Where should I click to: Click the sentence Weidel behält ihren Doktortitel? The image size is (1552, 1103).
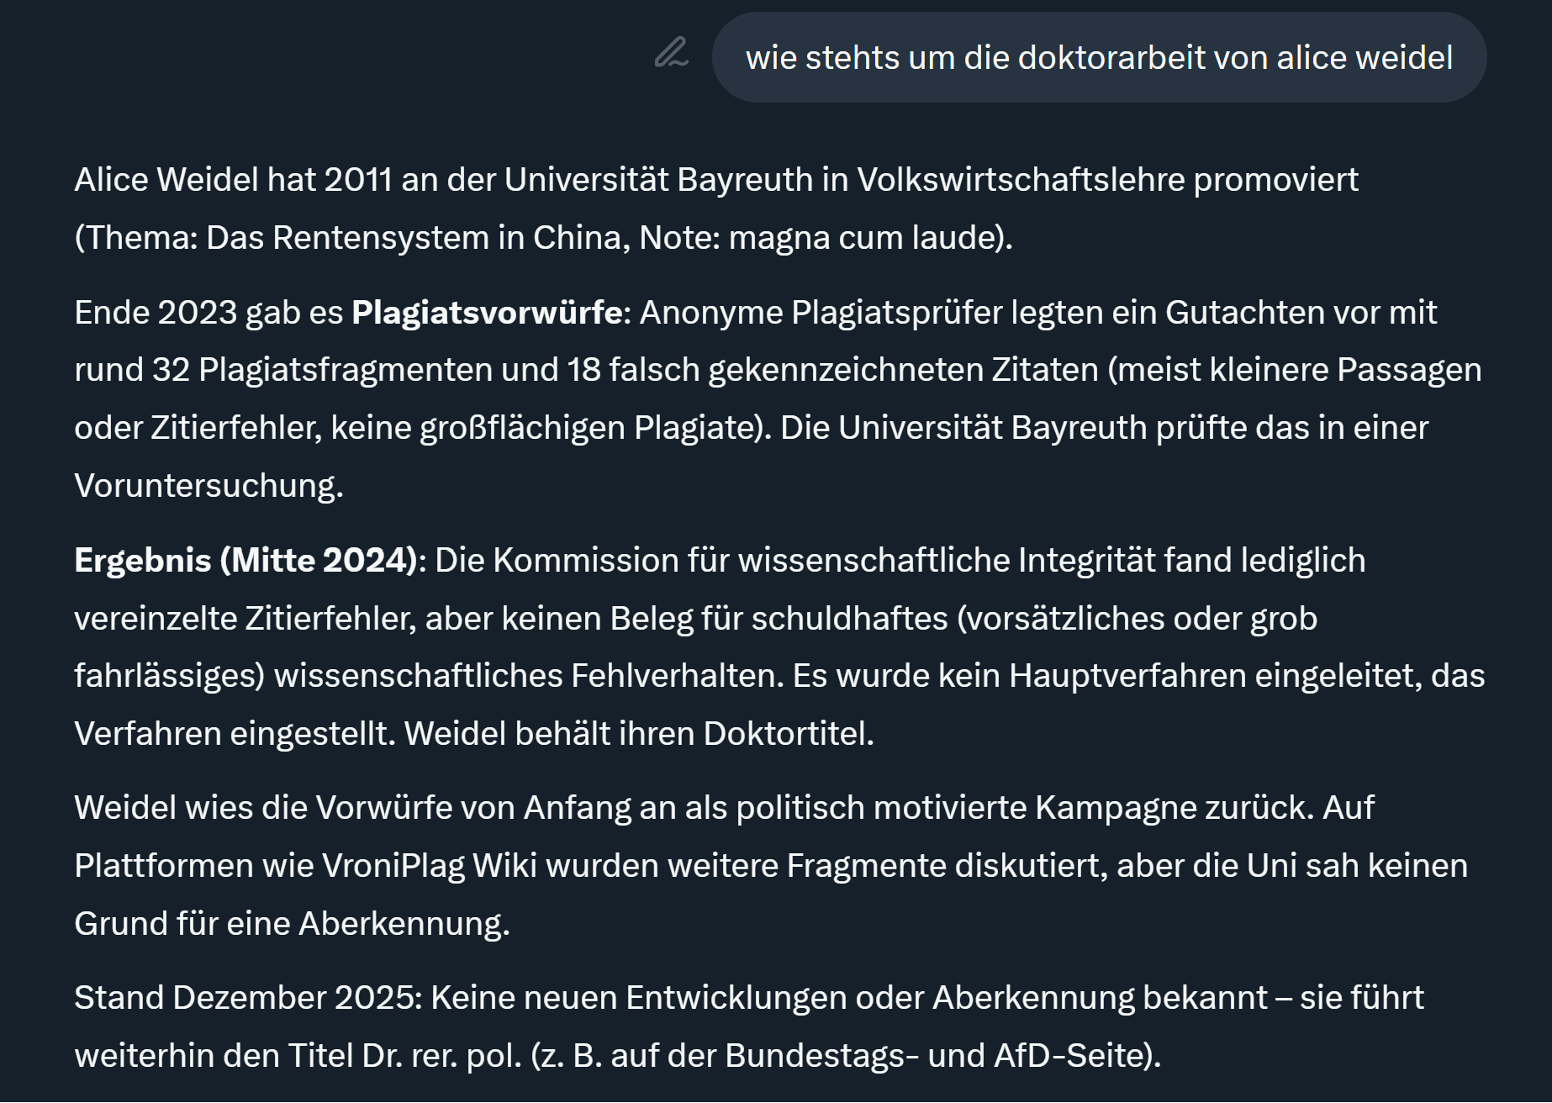pos(639,734)
